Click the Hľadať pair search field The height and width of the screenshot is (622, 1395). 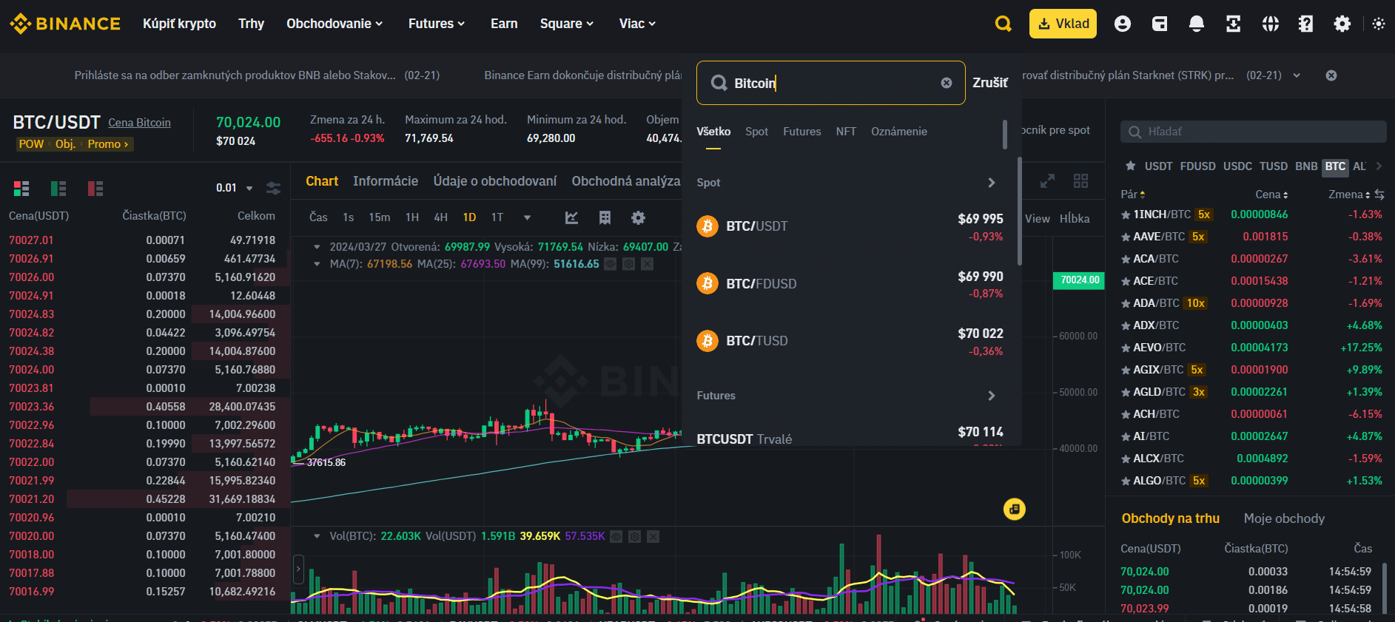click(x=1253, y=132)
